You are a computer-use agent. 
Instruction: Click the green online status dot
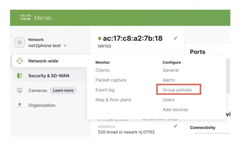tap(100, 38)
